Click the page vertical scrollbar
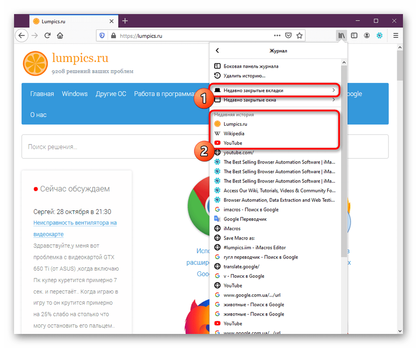417x348 pixels. pyautogui.click(x=400, y=65)
